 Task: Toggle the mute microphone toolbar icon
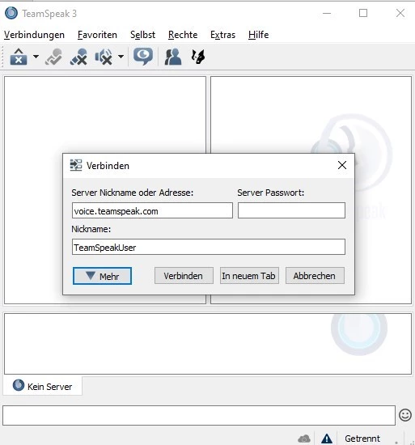tap(78, 57)
